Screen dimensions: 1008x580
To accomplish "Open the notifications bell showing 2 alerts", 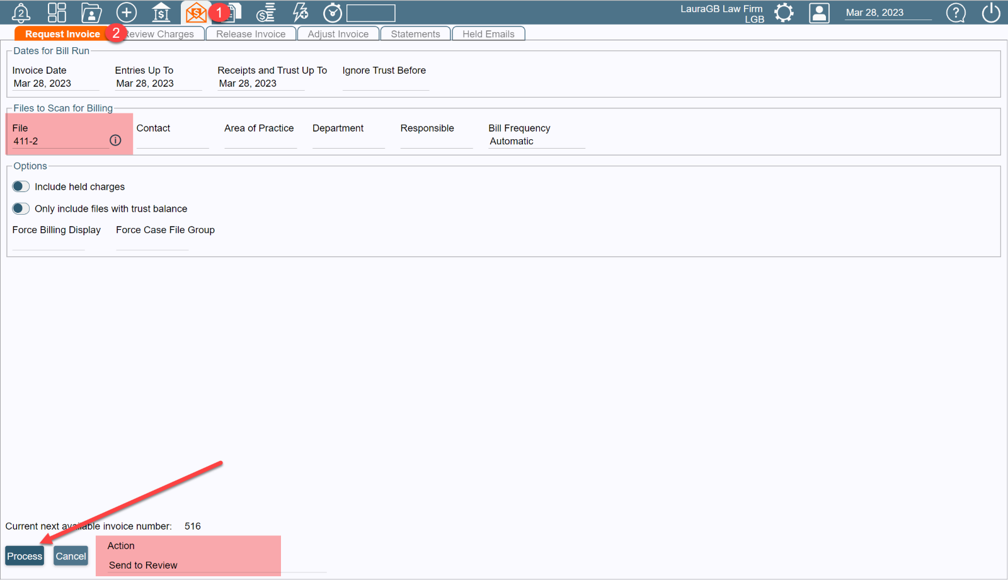I will [x=21, y=12].
